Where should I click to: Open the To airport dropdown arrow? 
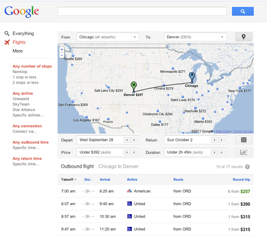[222, 37]
